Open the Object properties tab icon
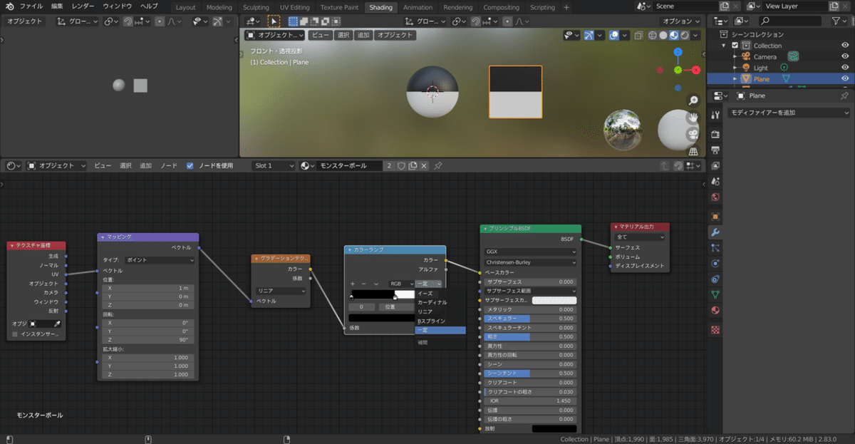Viewport: 855px width, 444px height. [x=715, y=217]
